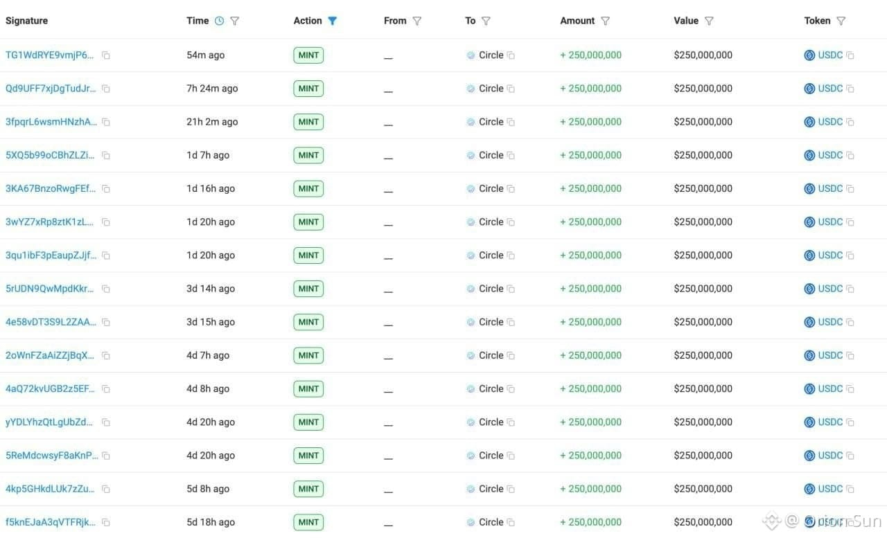Click the + 250,000,000 amount in the 7h 24m ago row
This screenshot has width=887, height=538.
click(591, 88)
